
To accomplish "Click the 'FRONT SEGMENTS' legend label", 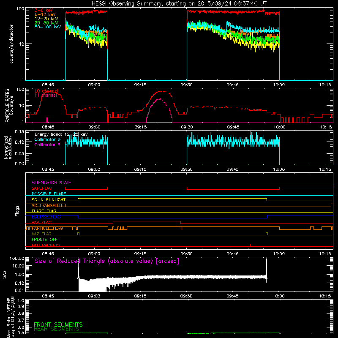I will [x=58, y=324].
